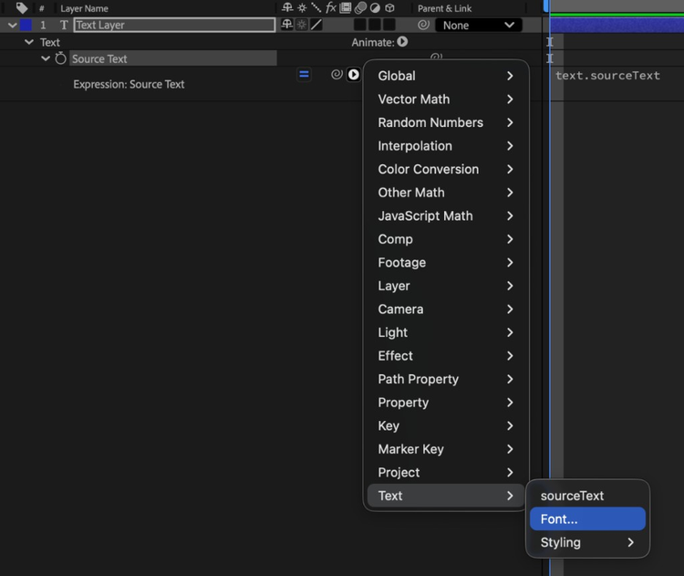Open the Property submenu
The height and width of the screenshot is (576, 684).
tap(445, 403)
